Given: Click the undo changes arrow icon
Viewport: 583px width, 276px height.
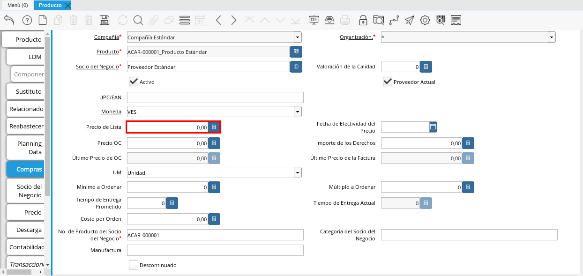Looking at the screenshot, I should point(9,20).
